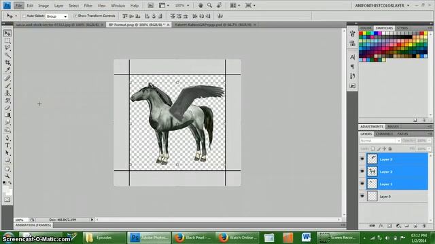
Task: Open the workspace switcher dropdown
Action: 382,5
